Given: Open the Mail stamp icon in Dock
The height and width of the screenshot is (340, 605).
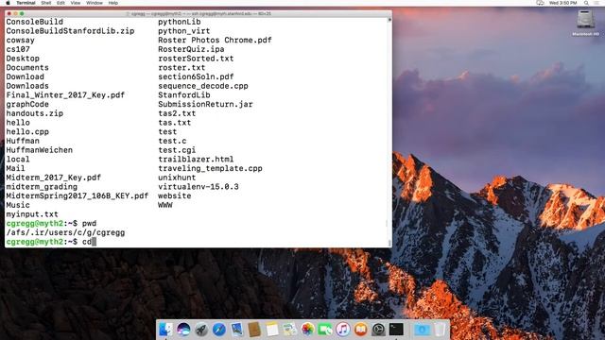Looking at the screenshot, I should (236, 330).
